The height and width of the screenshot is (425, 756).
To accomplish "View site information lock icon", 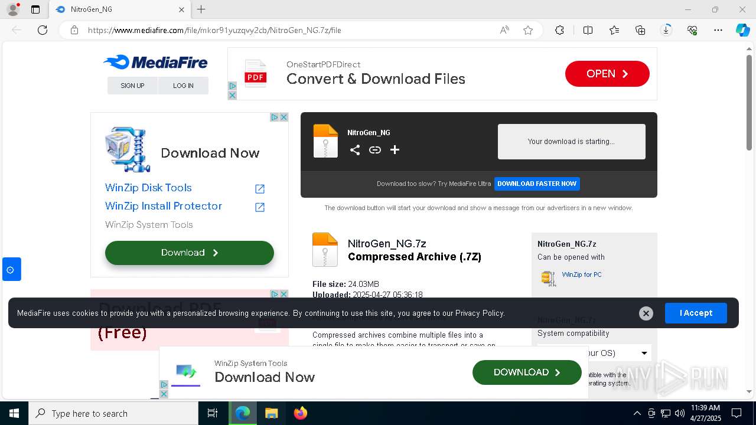I will [74, 30].
